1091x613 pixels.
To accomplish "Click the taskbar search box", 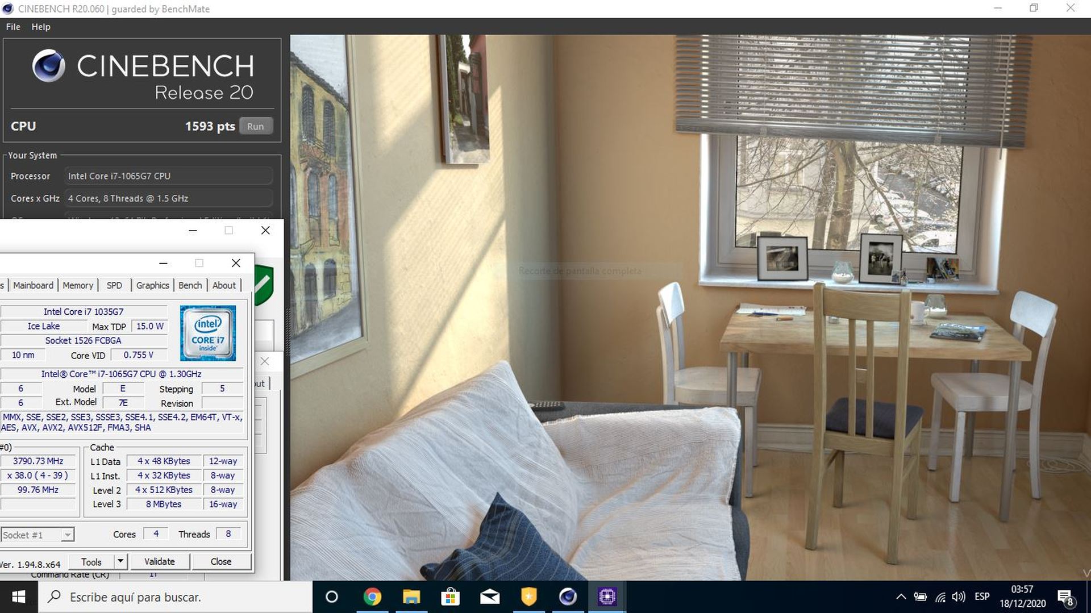I will (175, 597).
